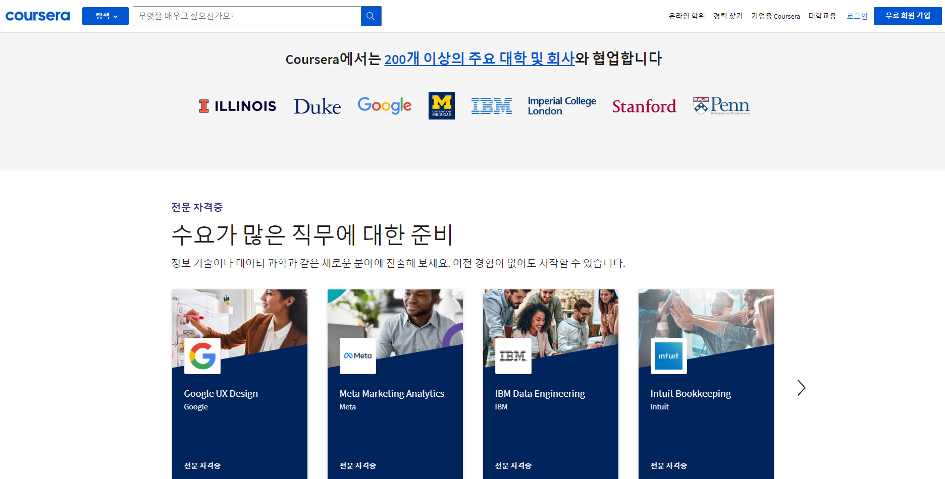Click 전문 자격증 label on IBM card
This screenshot has height=479, width=945.
click(x=513, y=466)
